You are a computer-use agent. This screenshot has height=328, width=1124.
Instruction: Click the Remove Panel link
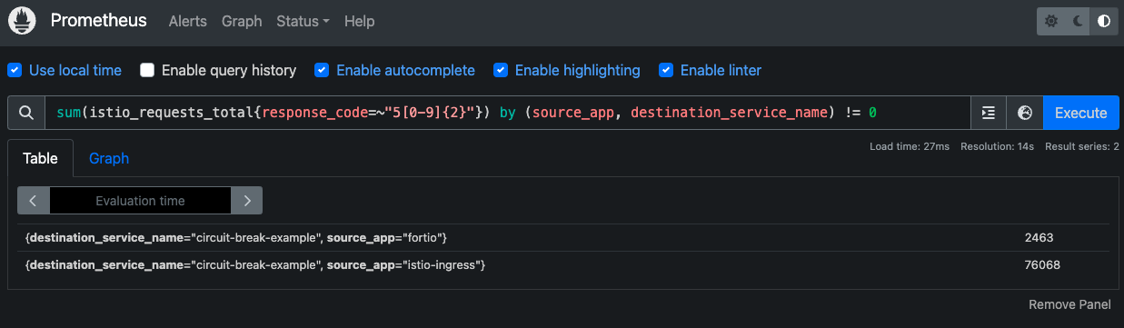1069,303
